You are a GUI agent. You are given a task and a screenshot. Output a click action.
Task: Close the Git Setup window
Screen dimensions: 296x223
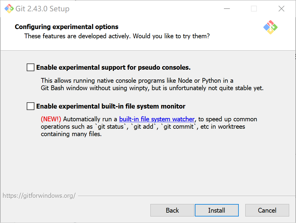point(281,9)
